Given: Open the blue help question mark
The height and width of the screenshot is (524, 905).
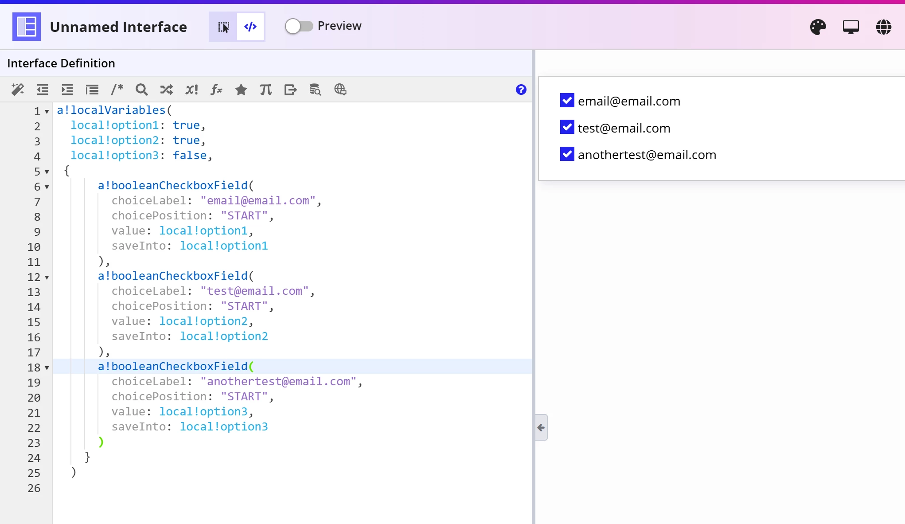Looking at the screenshot, I should point(521,90).
